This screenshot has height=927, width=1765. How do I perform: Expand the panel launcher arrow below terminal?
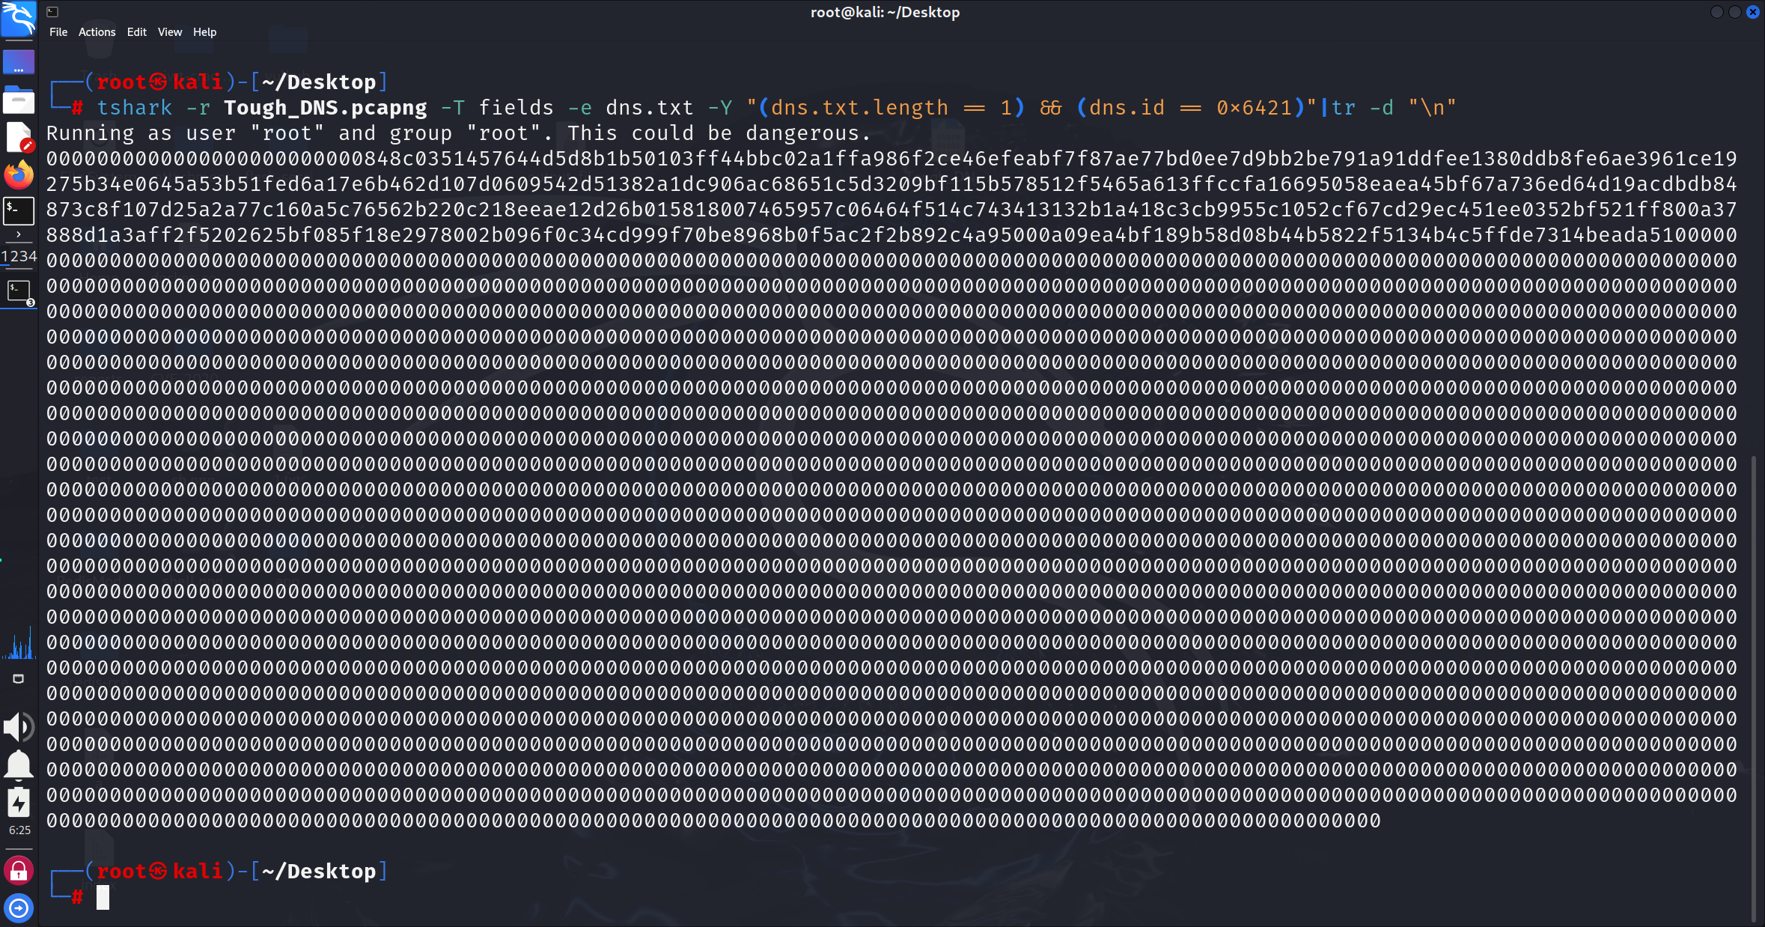point(18,234)
